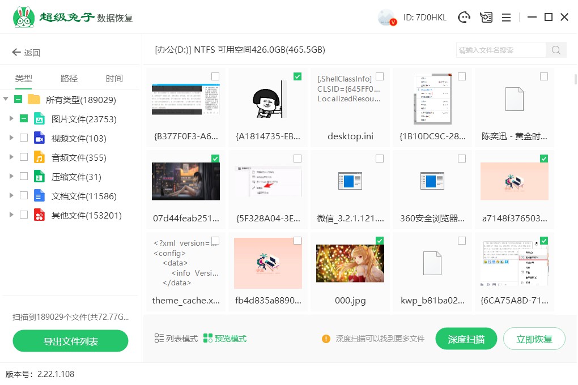Click the feedback smiley icon in the title bar
This screenshot has width=578, height=385.
pyautogui.click(x=464, y=17)
